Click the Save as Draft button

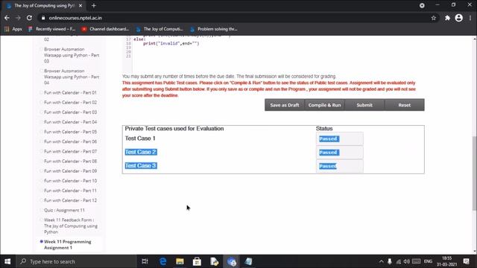click(x=285, y=105)
